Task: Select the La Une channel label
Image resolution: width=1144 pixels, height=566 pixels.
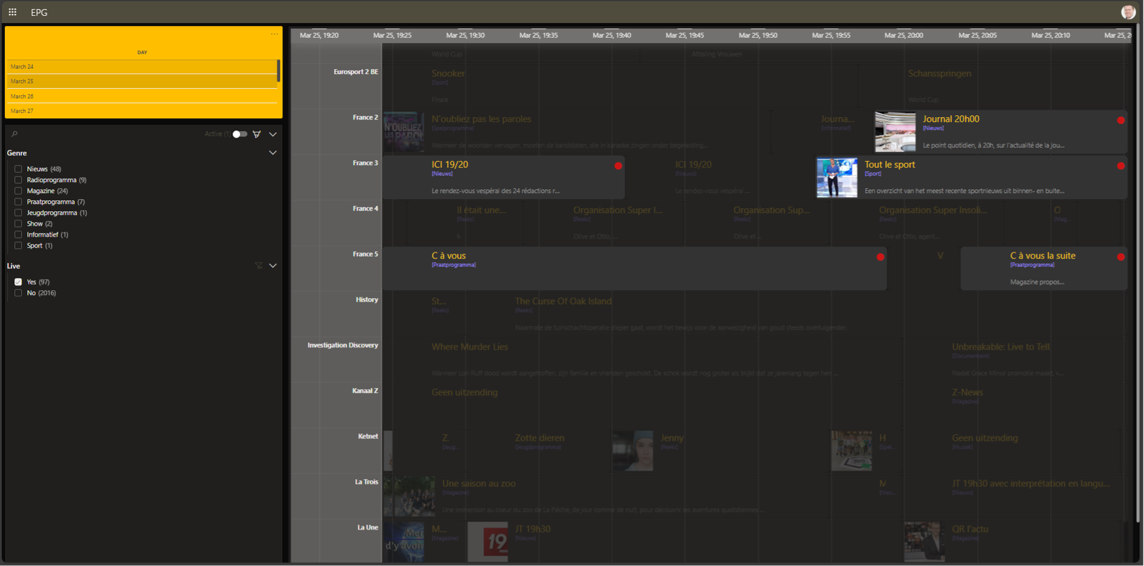Action: coord(367,527)
